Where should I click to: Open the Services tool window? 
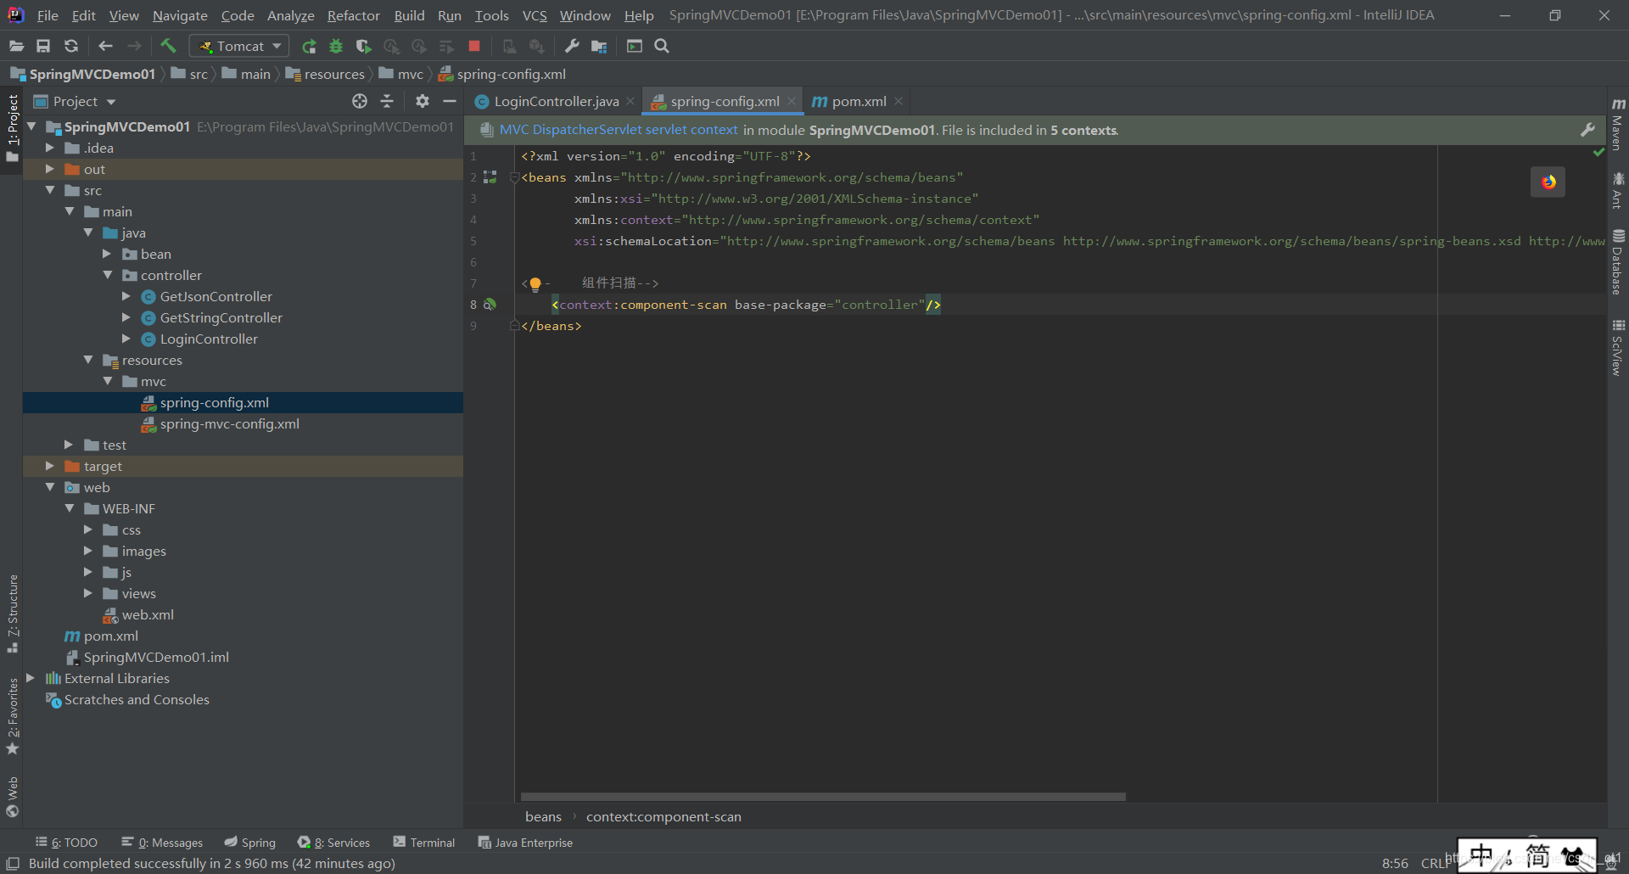333,843
